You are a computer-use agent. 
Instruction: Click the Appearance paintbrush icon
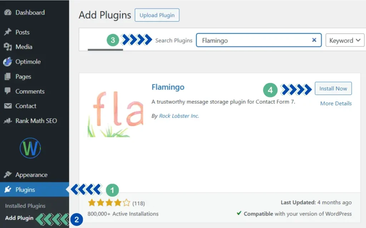tap(8, 175)
